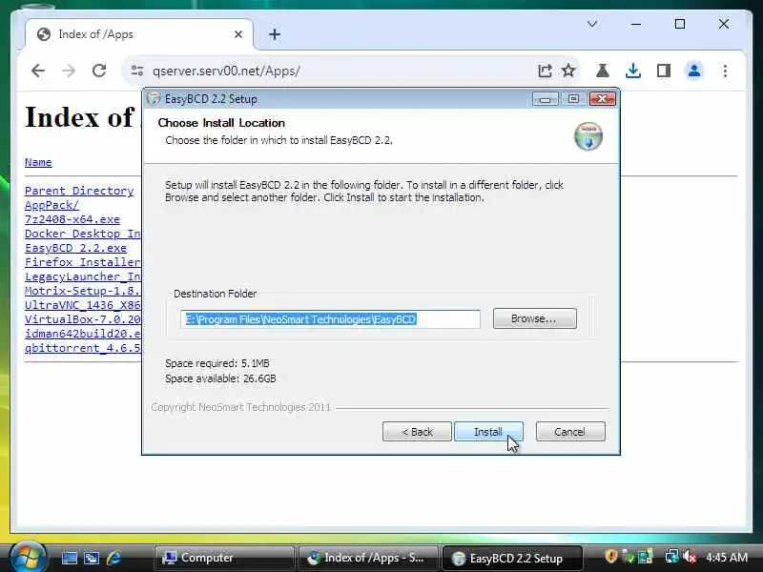Click the muted volume tray icon
This screenshot has width=763, height=572.
[x=690, y=556]
